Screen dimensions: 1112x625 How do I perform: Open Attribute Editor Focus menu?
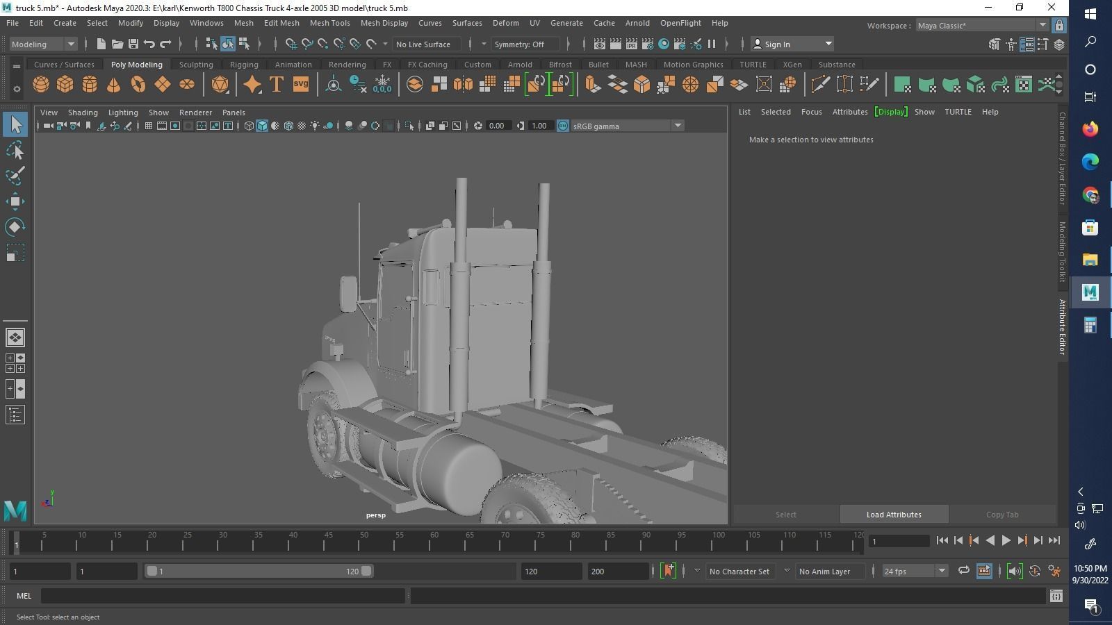811,112
